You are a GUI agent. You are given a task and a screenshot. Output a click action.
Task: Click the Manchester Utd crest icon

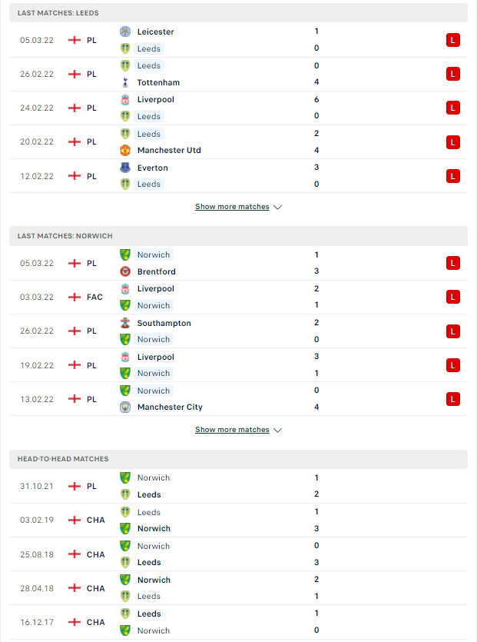coord(125,150)
